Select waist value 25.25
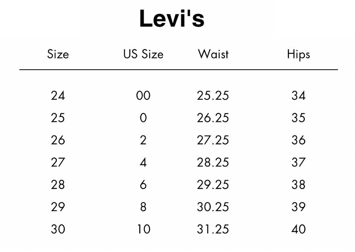355x252 pixels. (x=213, y=96)
